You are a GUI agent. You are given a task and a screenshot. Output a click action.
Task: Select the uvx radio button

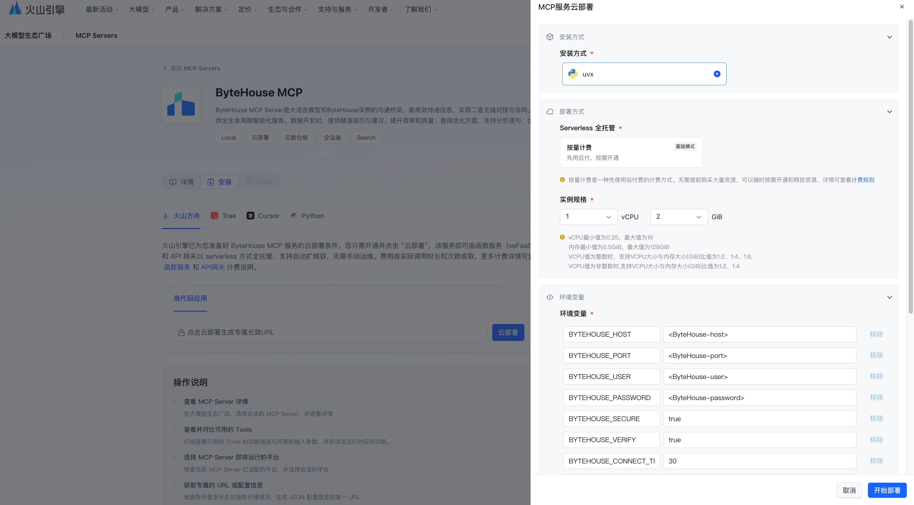tap(717, 74)
